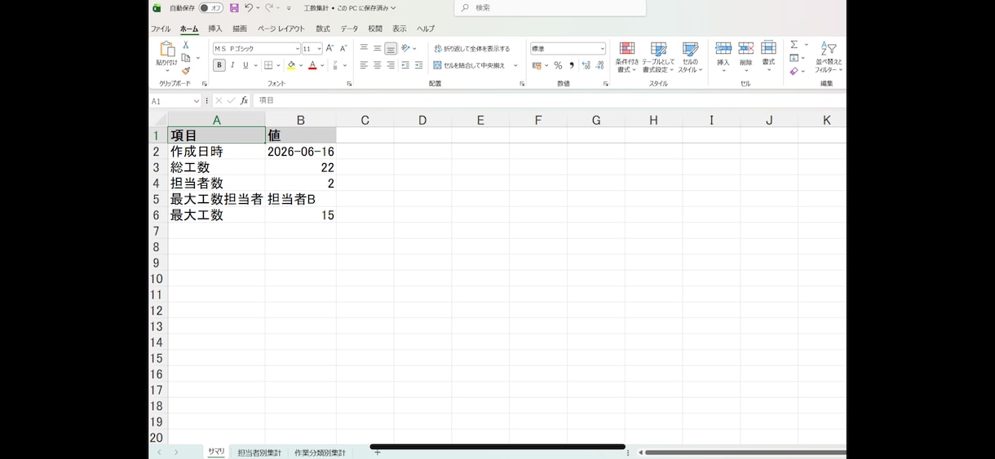Click the Cut scissors icon
Viewport: 995px width, 459px height.
click(186, 45)
